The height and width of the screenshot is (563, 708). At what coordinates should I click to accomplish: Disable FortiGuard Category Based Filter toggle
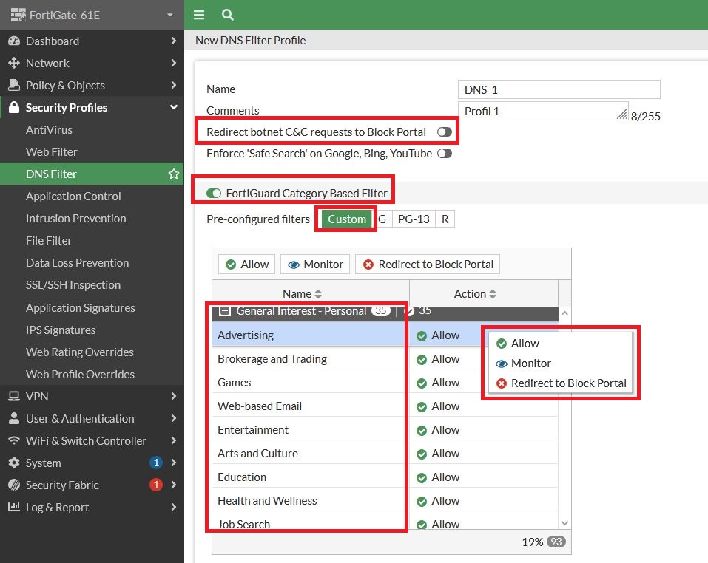[x=214, y=194]
